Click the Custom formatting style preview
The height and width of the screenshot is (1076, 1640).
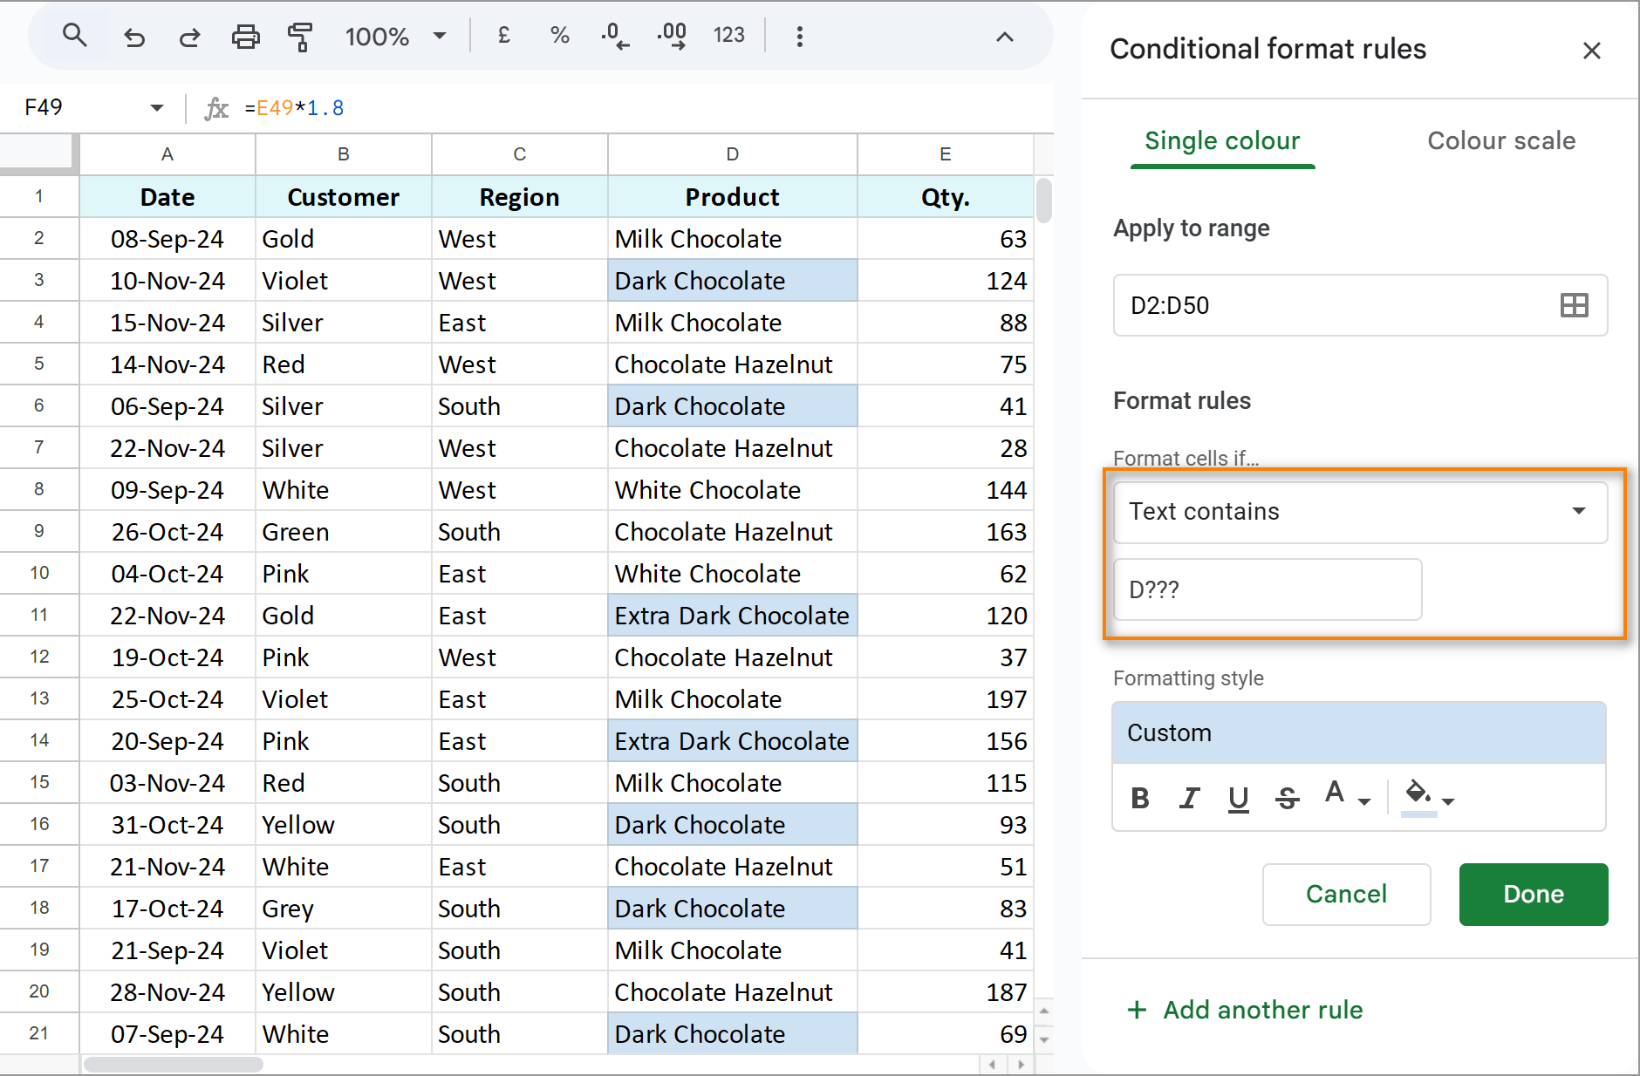1359,732
